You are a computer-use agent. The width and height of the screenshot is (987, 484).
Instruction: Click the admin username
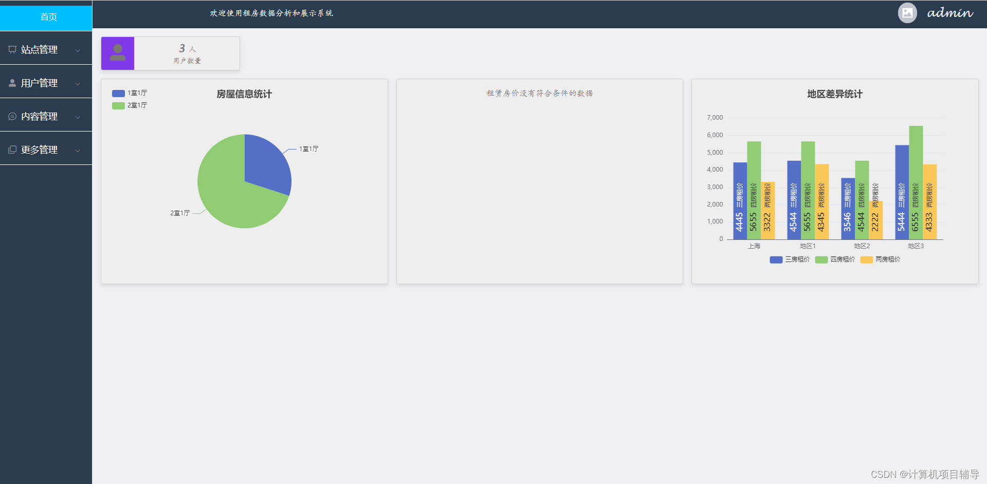(x=950, y=13)
